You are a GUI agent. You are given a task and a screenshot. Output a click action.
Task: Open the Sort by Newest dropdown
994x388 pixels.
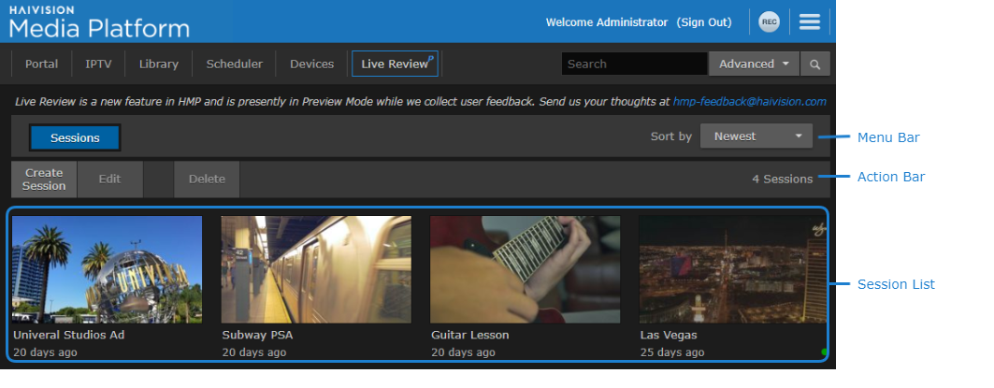(756, 137)
